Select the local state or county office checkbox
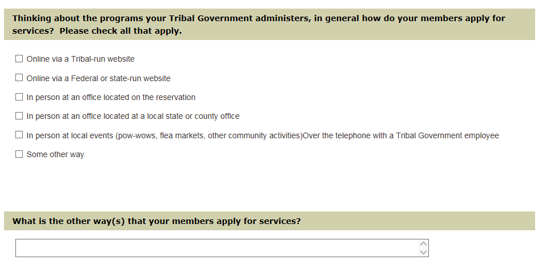538x276 pixels. tap(19, 116)
